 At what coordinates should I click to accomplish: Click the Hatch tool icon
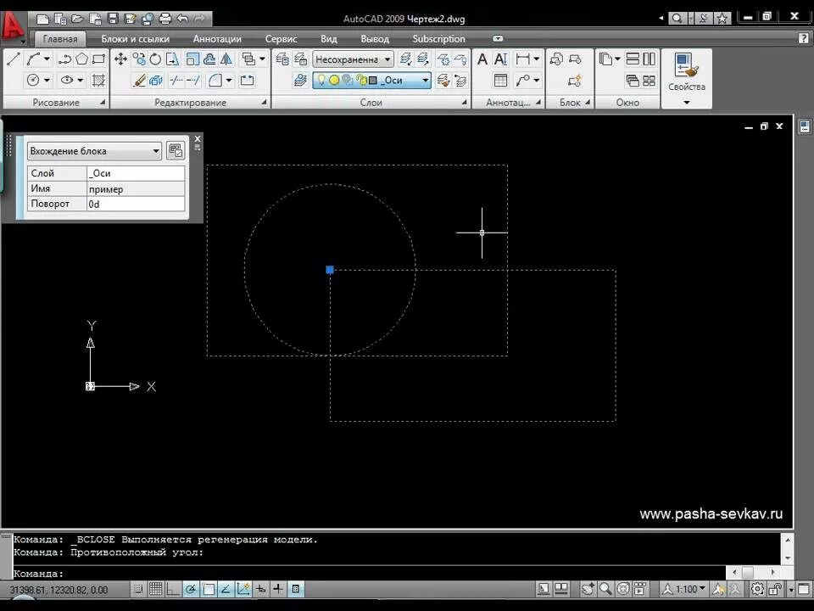point(98,80)
